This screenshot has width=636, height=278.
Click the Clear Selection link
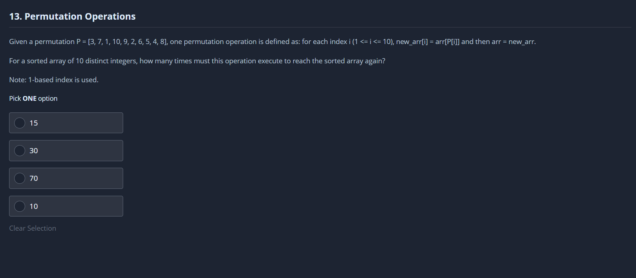33,228
